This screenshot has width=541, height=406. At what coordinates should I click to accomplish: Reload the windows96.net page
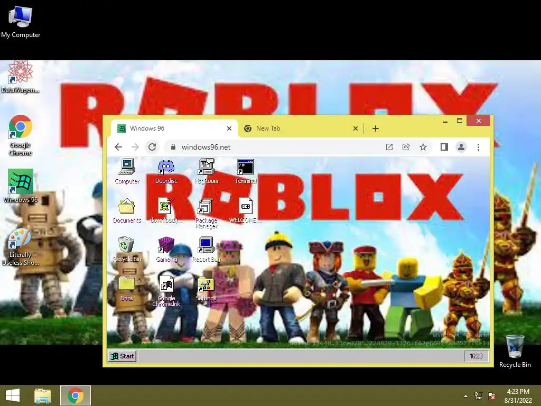(x=152, y=147)
